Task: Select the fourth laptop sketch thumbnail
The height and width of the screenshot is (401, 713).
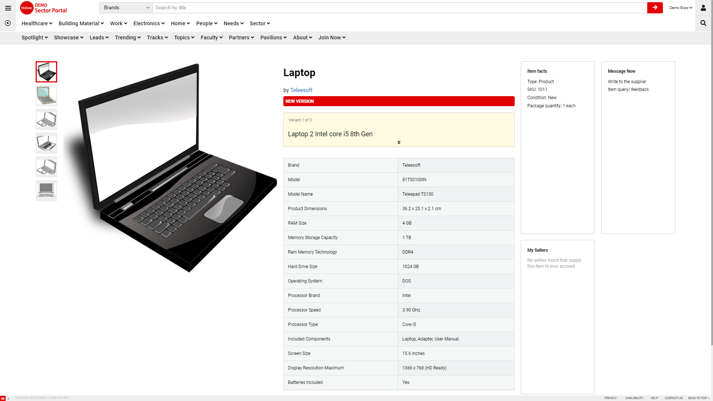Action: 46,143
